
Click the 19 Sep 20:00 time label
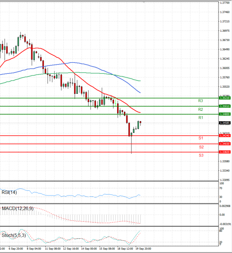coord(144,249)
